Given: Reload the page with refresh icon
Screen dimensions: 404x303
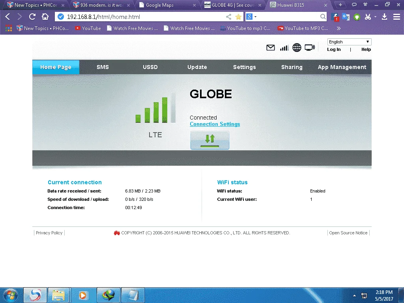Looking at the screenshot, I should click(x=32, y=17).
